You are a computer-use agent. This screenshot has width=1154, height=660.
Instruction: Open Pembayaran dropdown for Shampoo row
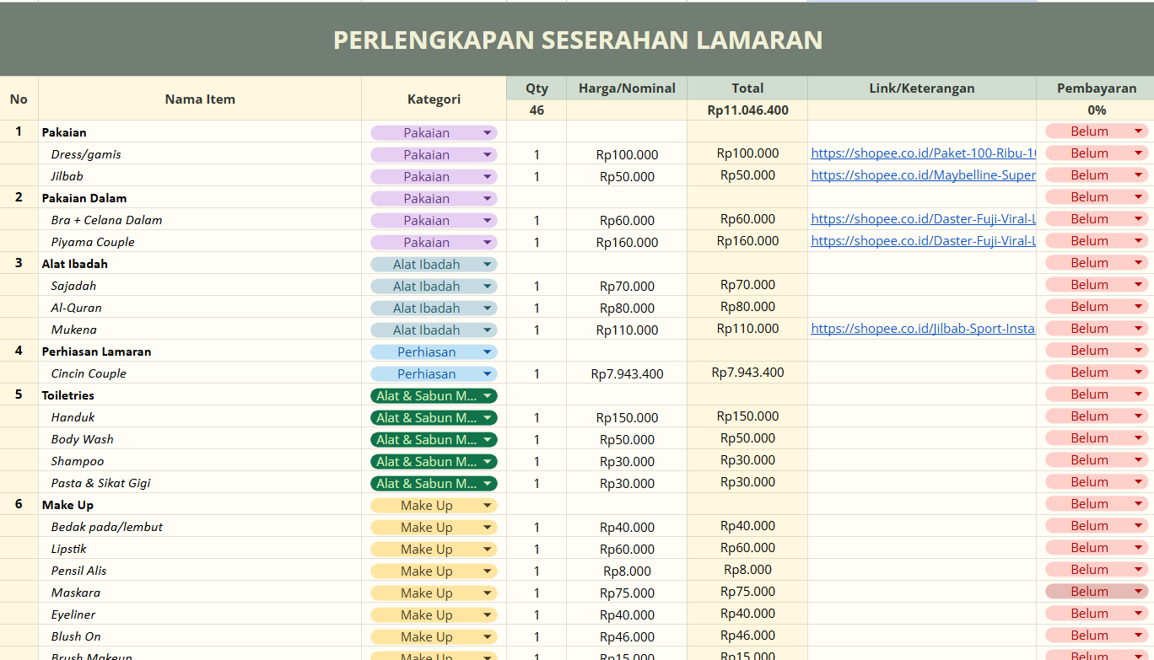point(1138,460)
